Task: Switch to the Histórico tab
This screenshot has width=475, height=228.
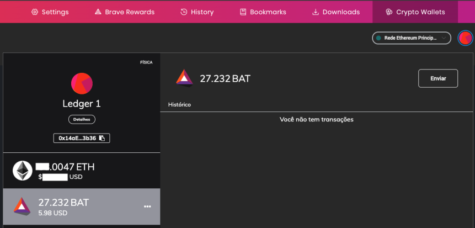Action: point(179,104)
